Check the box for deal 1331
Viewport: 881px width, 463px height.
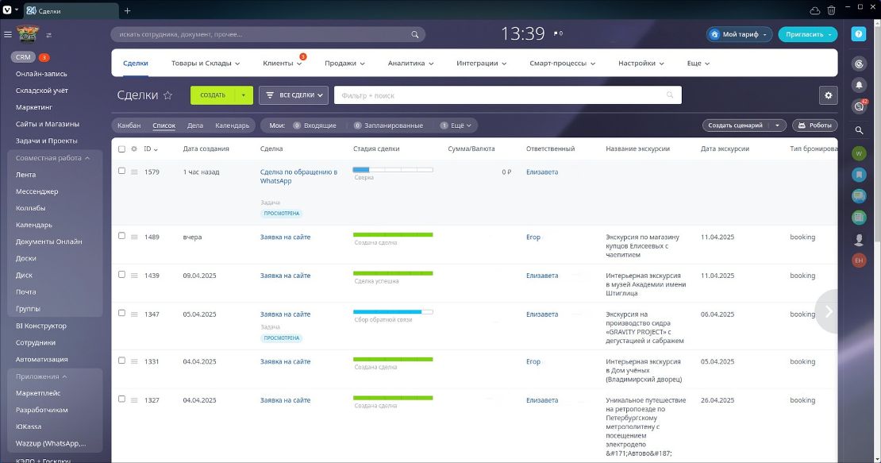121,361
